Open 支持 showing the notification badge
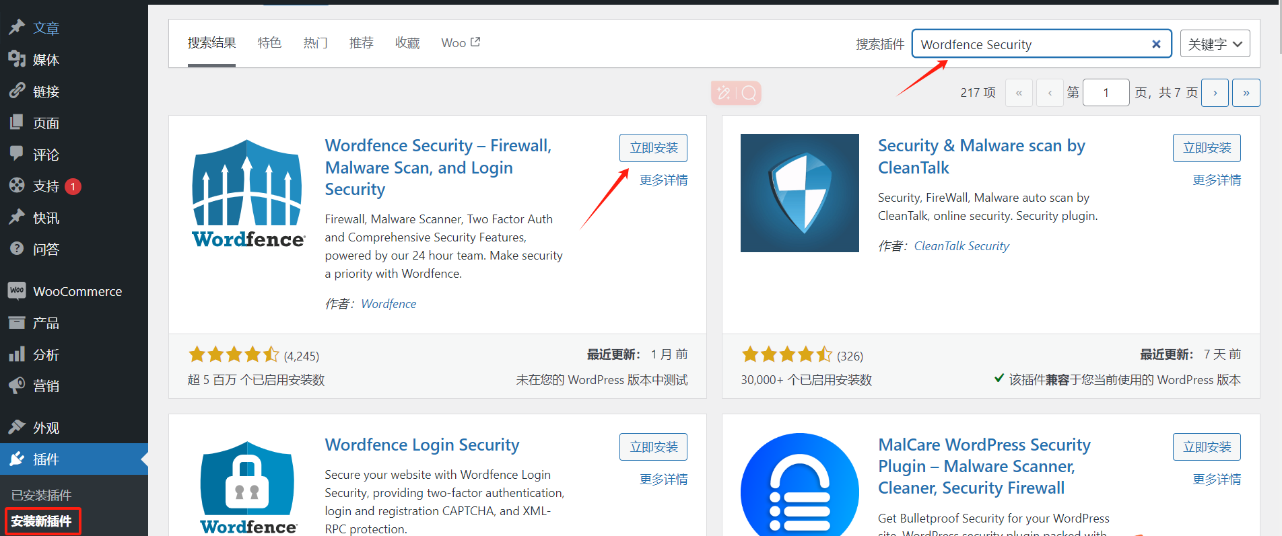 click(46, 186)
